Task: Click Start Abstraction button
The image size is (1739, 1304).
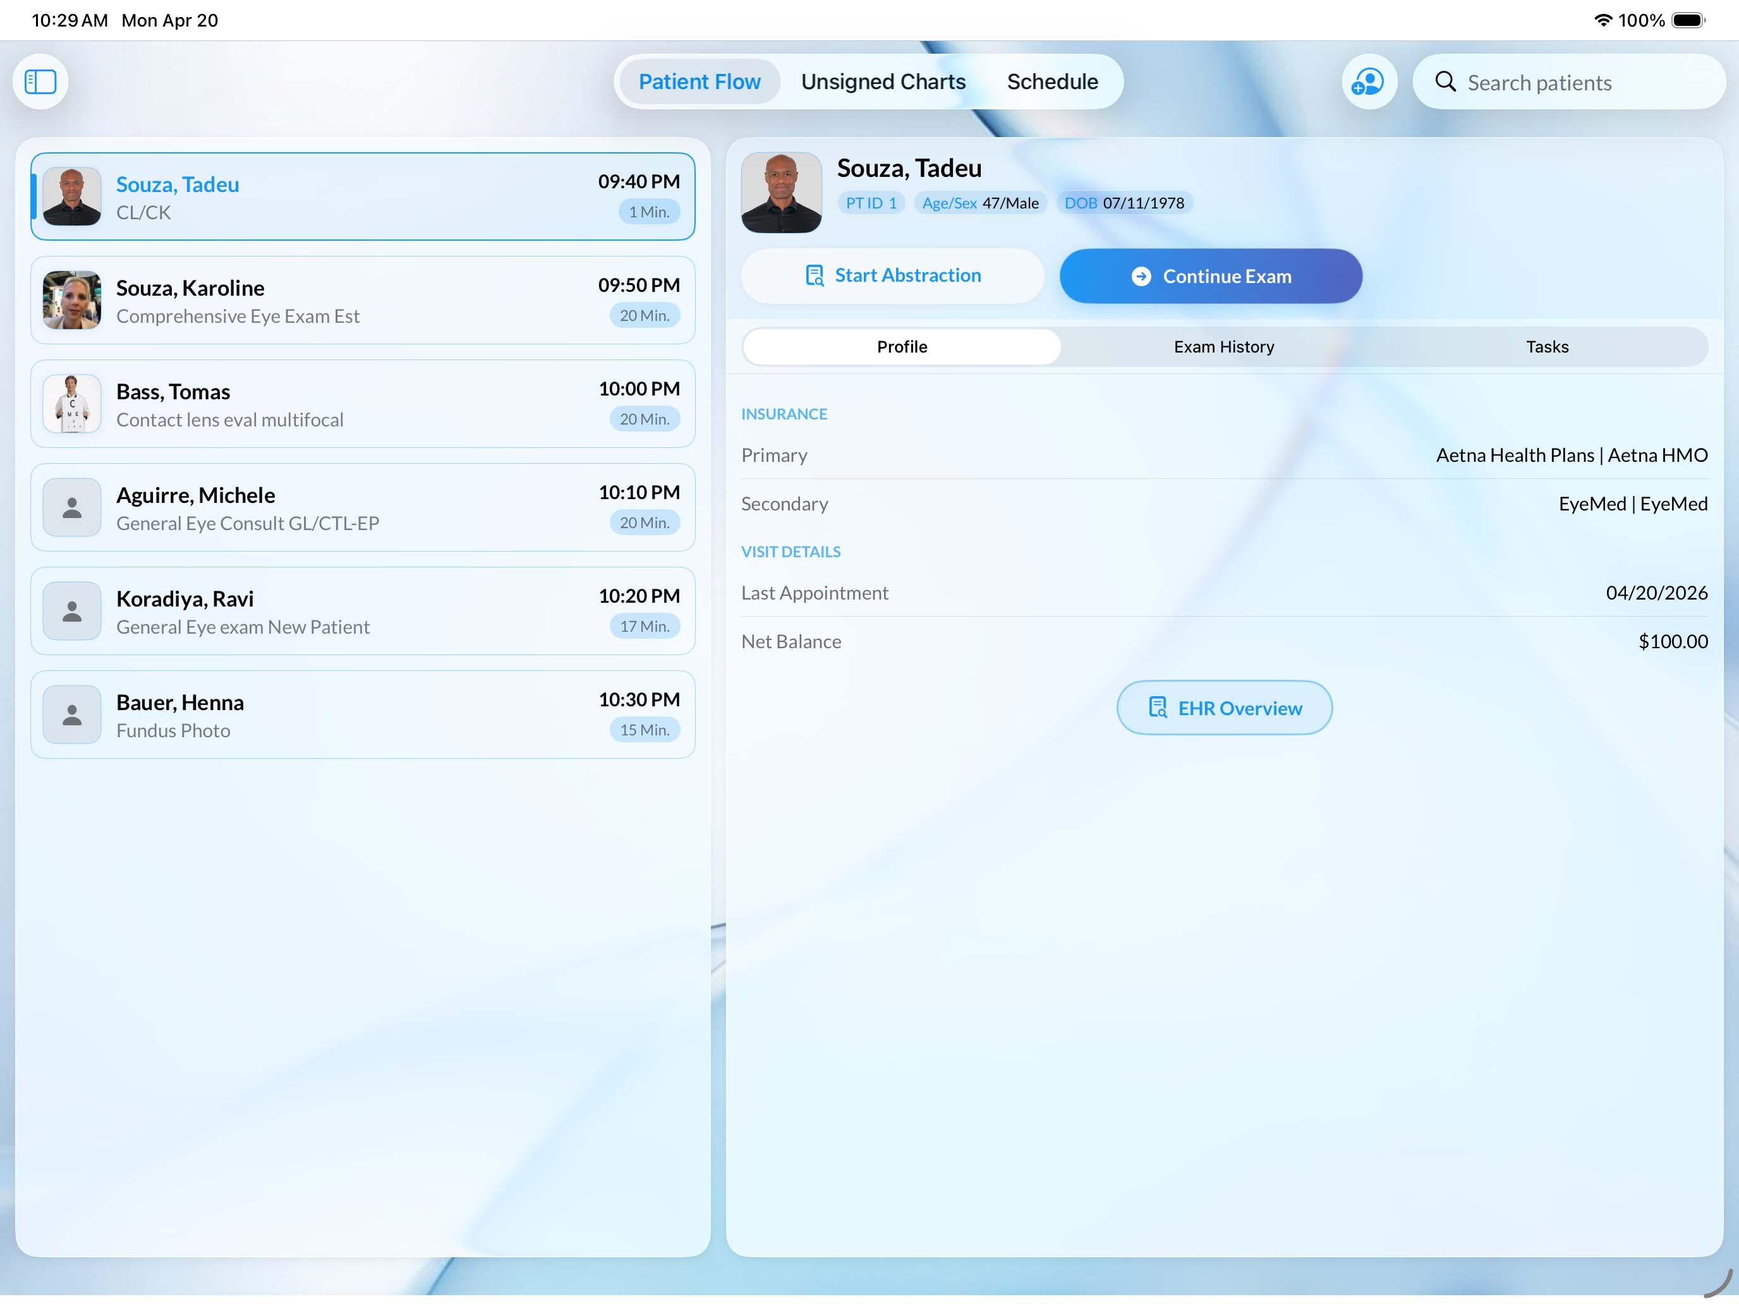Action: 892,276
